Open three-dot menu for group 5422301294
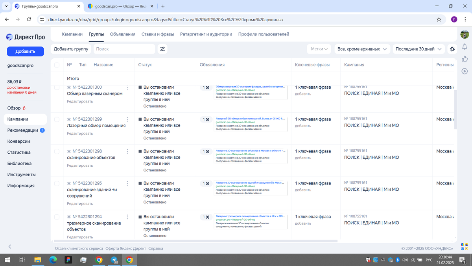 tap(127, 217)
